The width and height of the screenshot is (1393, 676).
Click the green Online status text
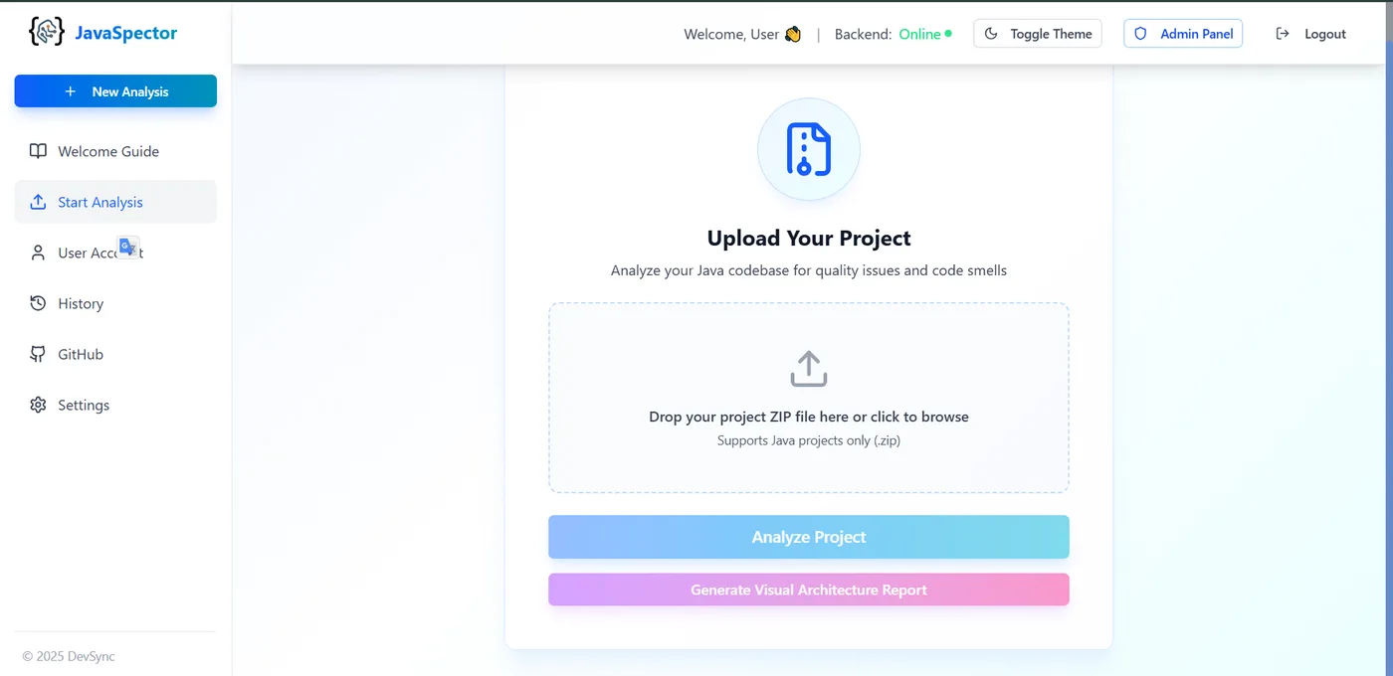[919, 34]
